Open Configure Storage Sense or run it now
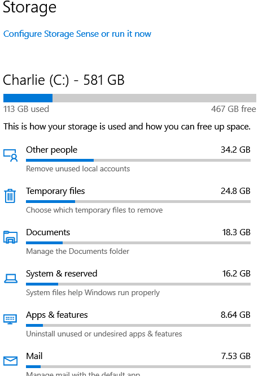Image resolution: width=267 pixels, height=376 pixels. tap(77, 34)
